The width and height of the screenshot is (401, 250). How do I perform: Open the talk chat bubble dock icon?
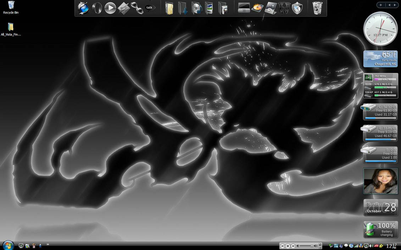150,8
